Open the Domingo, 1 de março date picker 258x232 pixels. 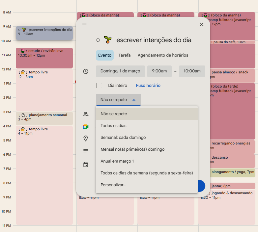point(120,71)
